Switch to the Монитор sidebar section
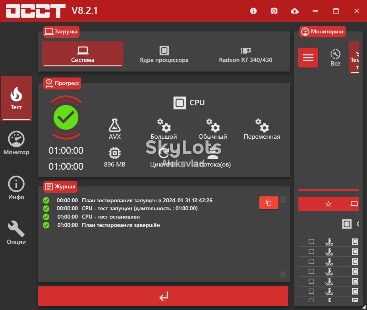The height and width of the screenshot is (310, 367). (16, 143)
